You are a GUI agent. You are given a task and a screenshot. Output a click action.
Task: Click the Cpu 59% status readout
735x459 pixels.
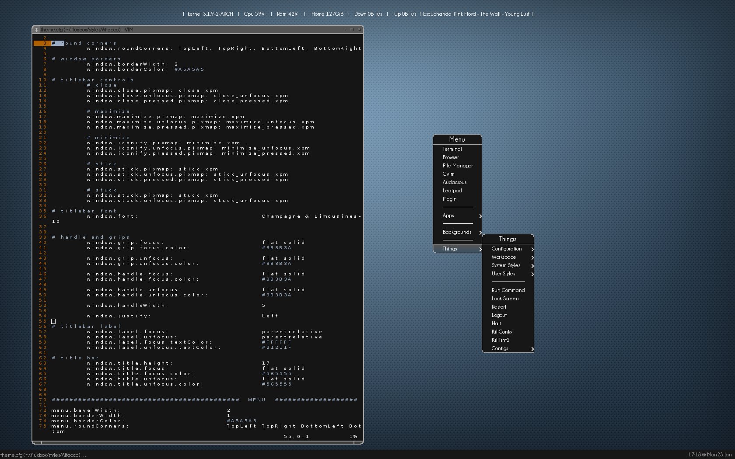pyautogui.click(x=254, y=14)
